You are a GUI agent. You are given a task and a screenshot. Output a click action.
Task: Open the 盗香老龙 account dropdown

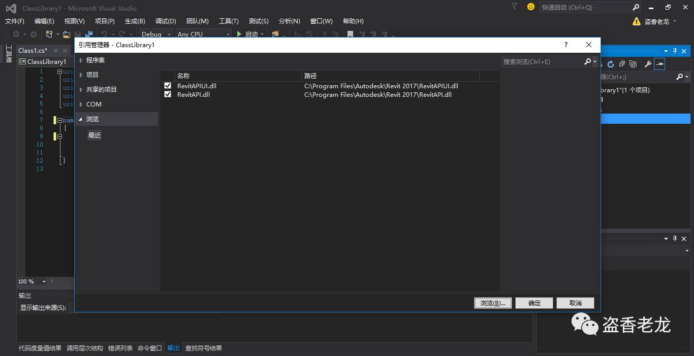click(660, 21)
